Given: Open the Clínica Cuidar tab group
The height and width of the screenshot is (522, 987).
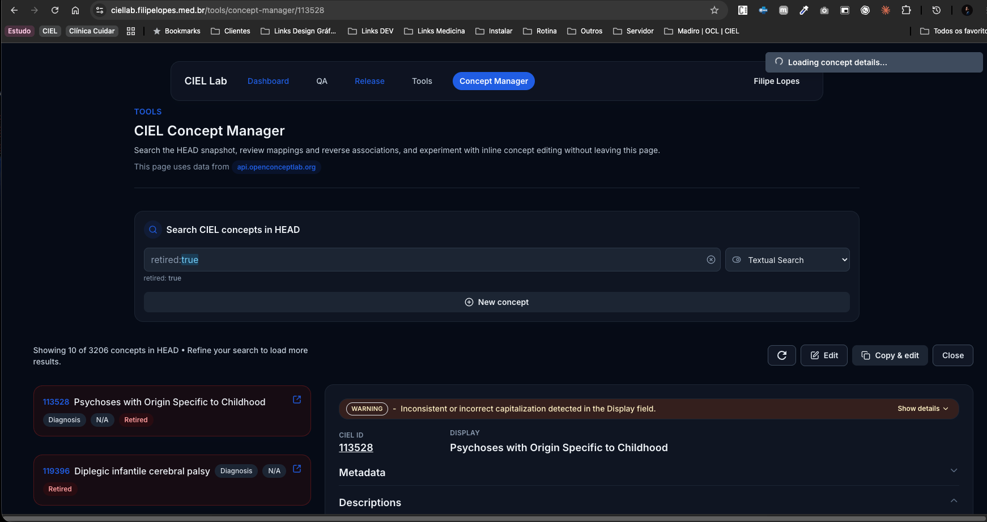Looking at the screenshot, I should pos(92,31).
